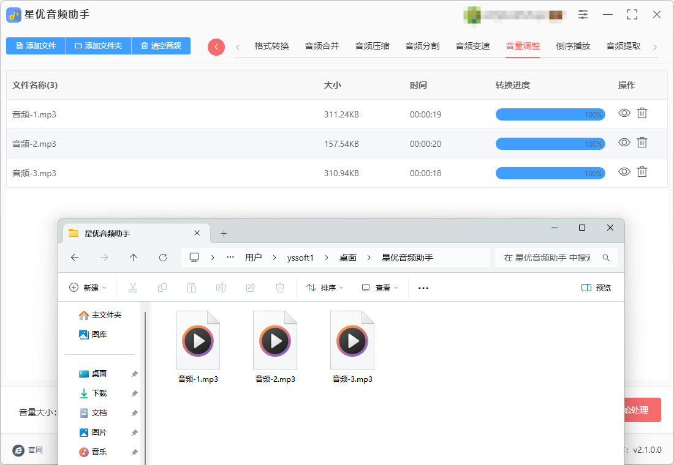Open the 官网 link at the bottom
Screen dimensions: 674x465
(28, 450)
